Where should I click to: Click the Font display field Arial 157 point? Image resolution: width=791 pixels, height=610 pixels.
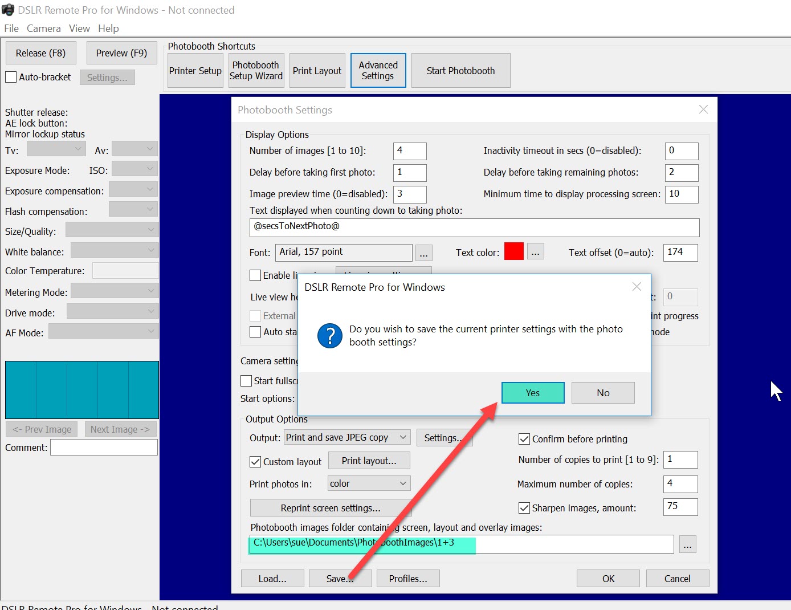[344, 253]
